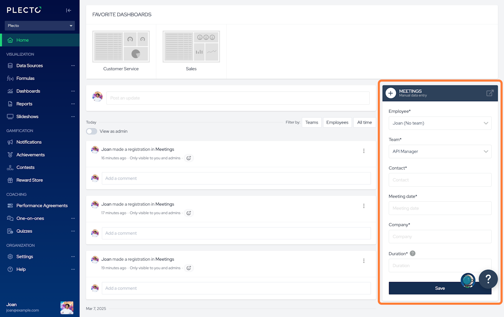The width and height of the screenshot is (504, 317).
Task: Filter feed by Employees
Action: click(x=337, y=122)
